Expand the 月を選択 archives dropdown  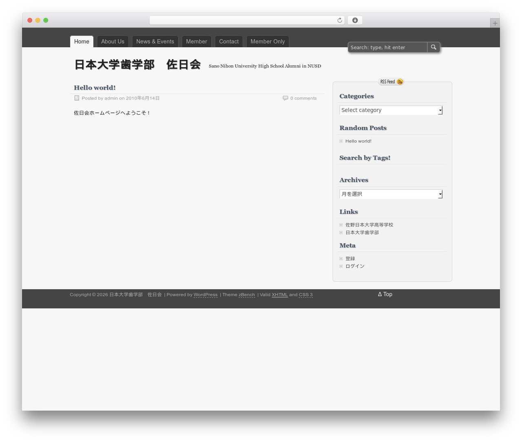(391, 194)
